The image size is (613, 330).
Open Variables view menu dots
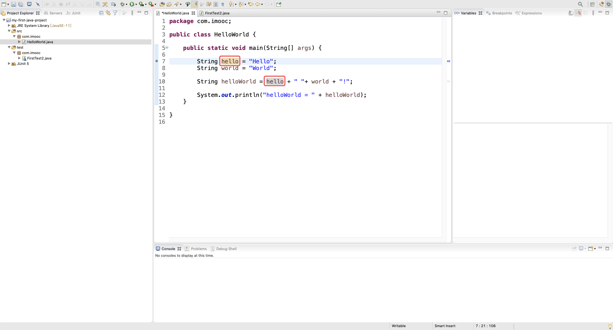point(593,13)
